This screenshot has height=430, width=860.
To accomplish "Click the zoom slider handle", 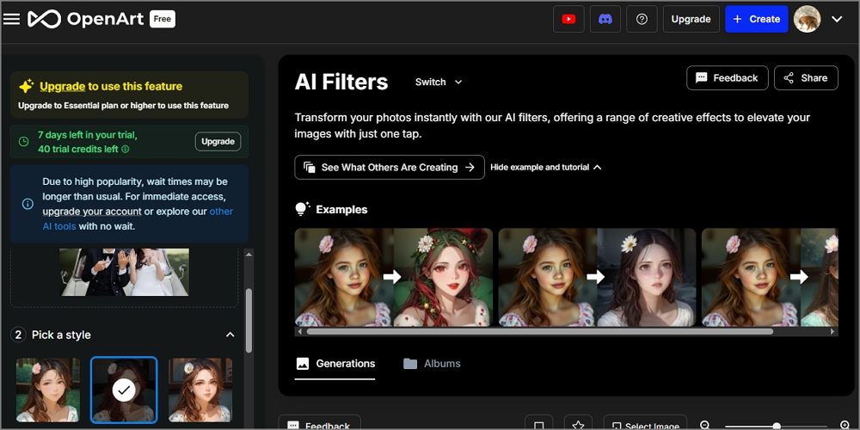I will click(x=777, y=427).
